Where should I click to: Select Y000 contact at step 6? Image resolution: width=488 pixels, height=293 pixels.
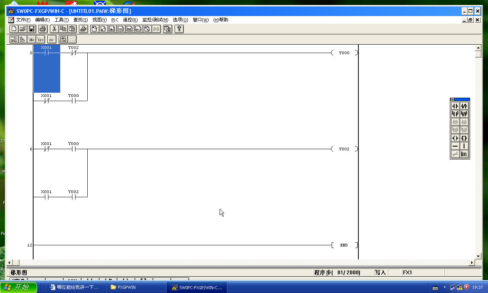click(74, 147)
